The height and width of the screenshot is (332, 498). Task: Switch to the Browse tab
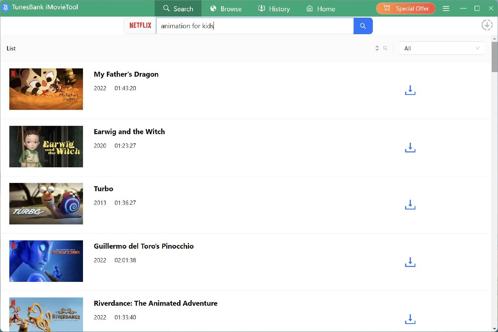tap(226, 9)
